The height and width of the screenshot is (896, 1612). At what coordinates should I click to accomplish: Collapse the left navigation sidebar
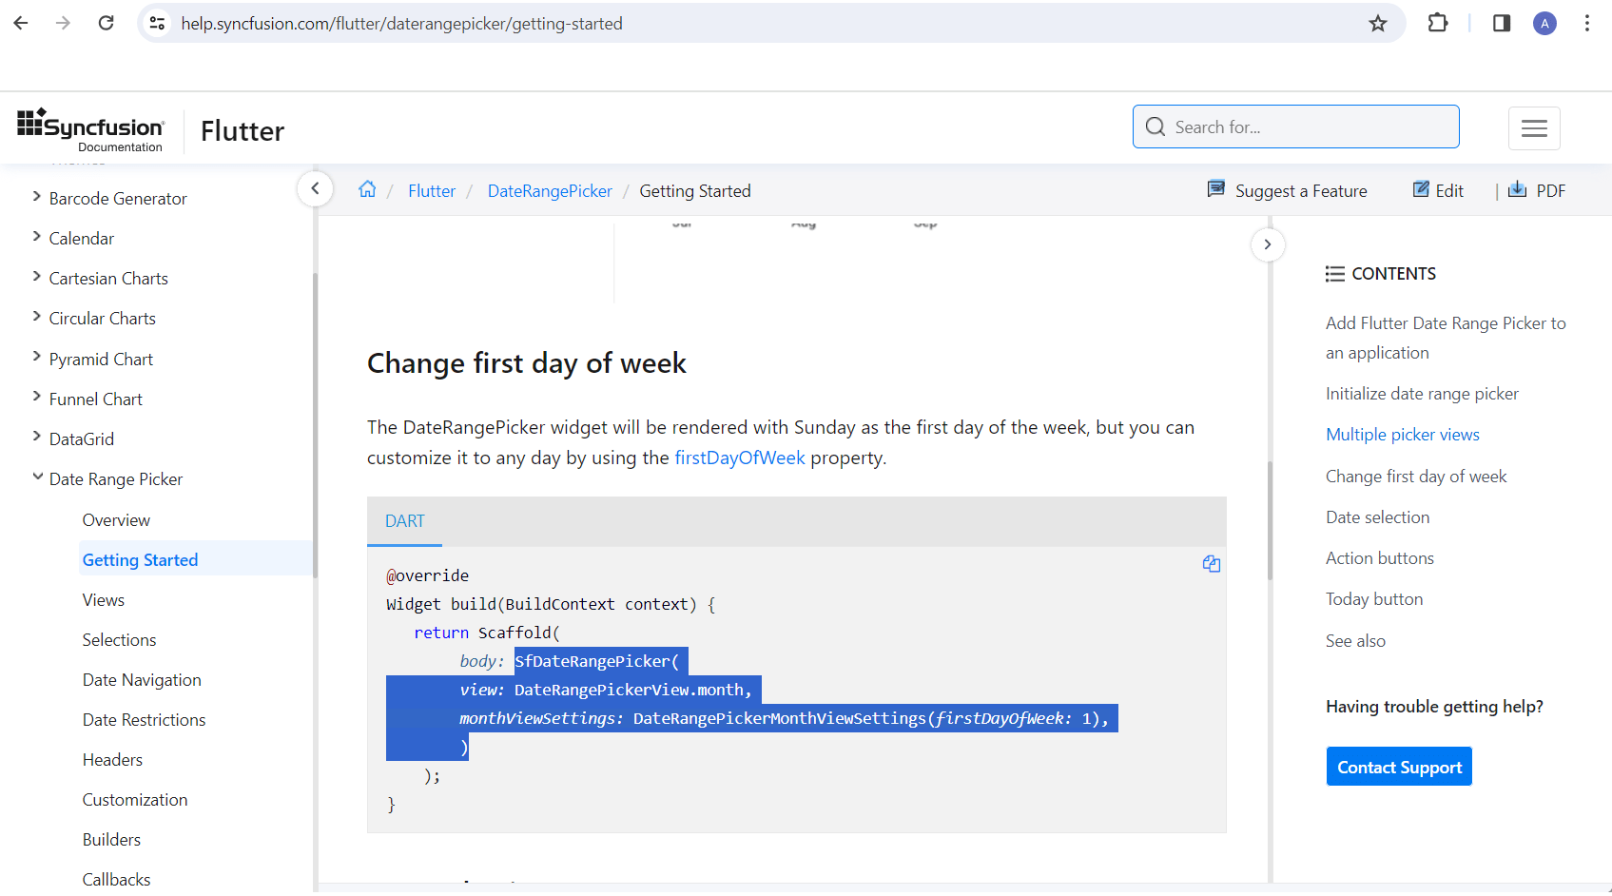click(315, 188)
